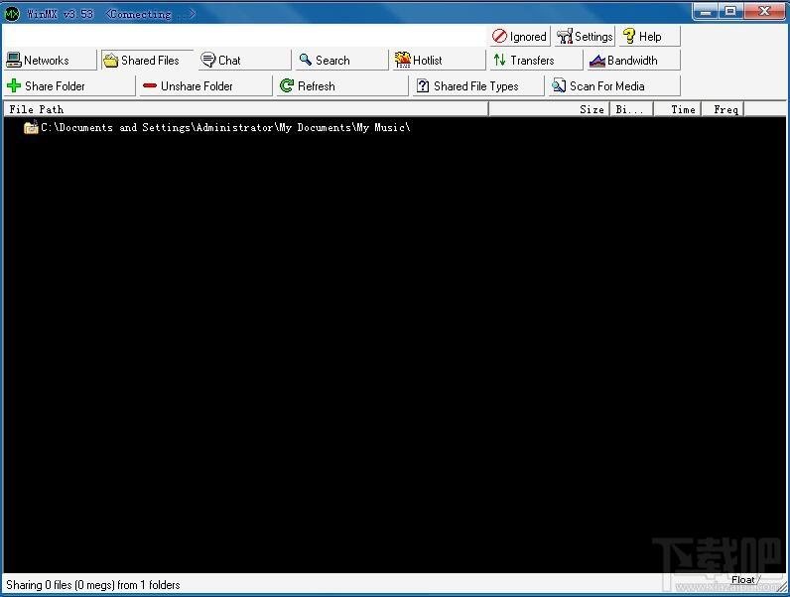790x597 pixels.
Task: Click 'Sharing 0 files' status text
Action: click(92, 585)
